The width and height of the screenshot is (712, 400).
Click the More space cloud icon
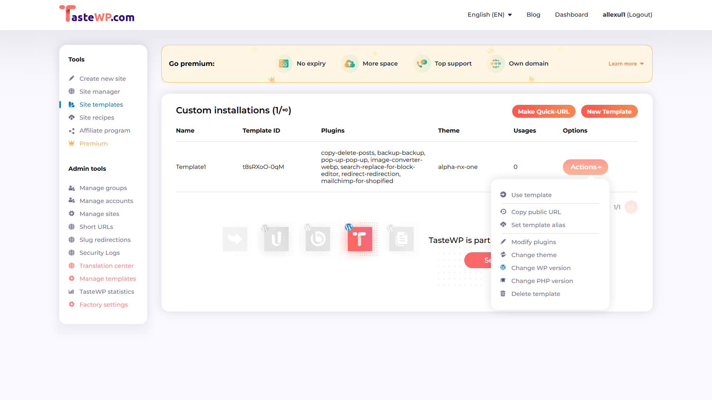click(x=350, y=64)
